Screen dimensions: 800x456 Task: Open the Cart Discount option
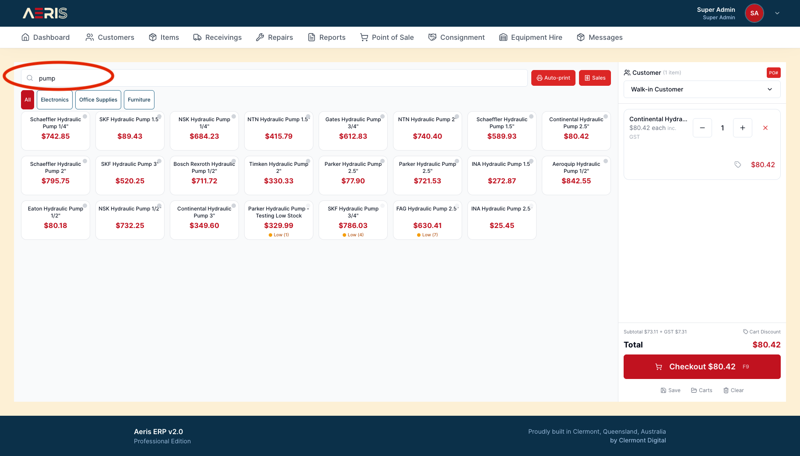pyautogui.click(x=761, y=332)
